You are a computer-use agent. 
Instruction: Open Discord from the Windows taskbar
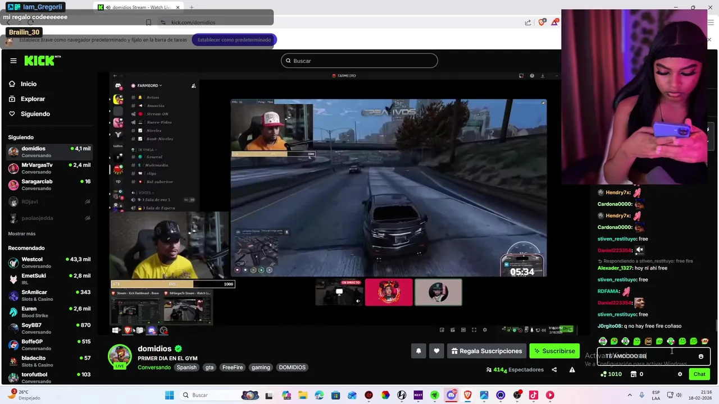(x=451, y=395)
